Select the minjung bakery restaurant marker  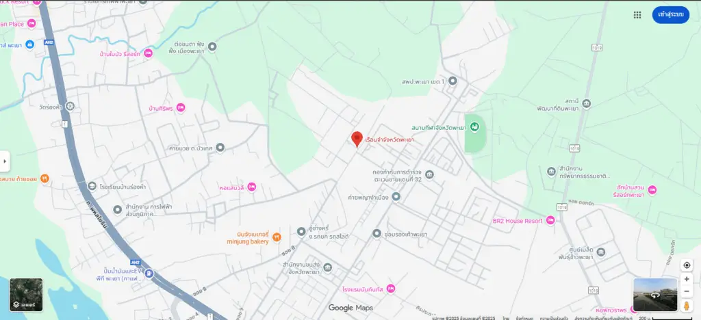pyautogui.click(x=277, y=237)
